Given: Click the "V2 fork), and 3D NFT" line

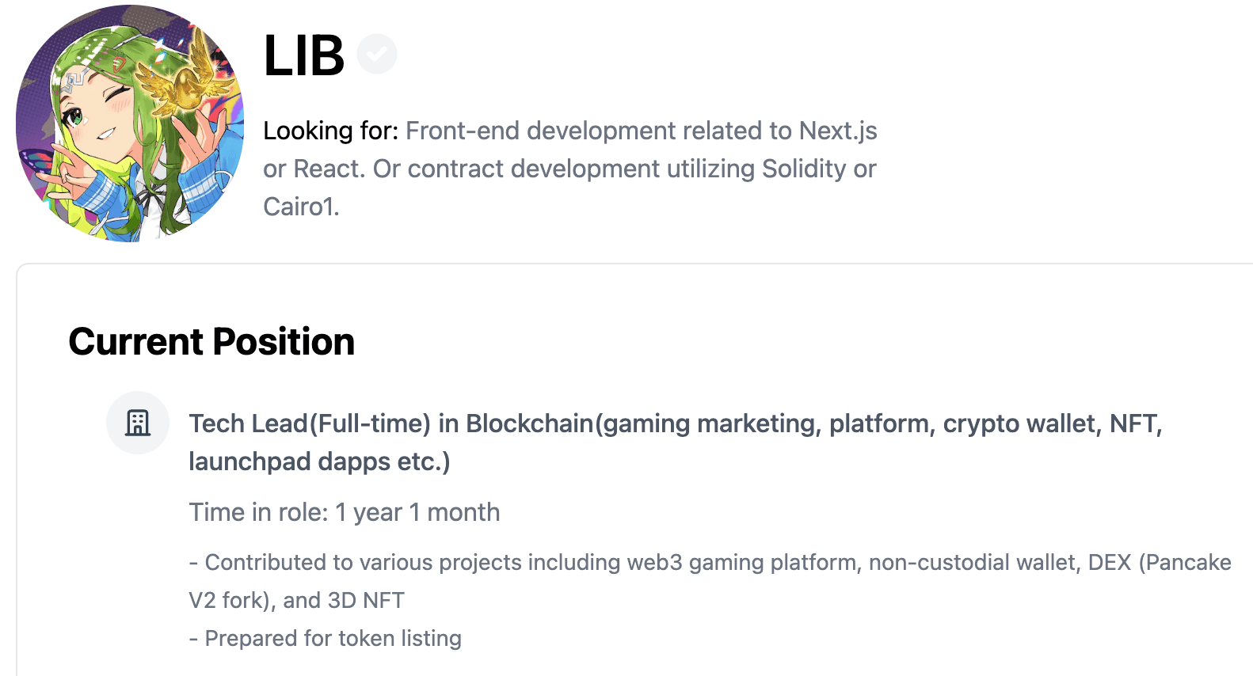Looking at the screenshot, I should pos(296,600).
